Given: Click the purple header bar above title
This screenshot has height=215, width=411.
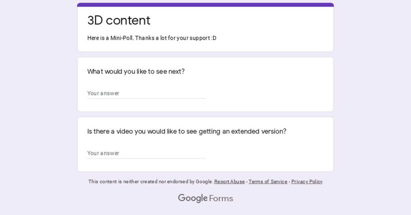Looking at the screenshot, I should point(206,5).
